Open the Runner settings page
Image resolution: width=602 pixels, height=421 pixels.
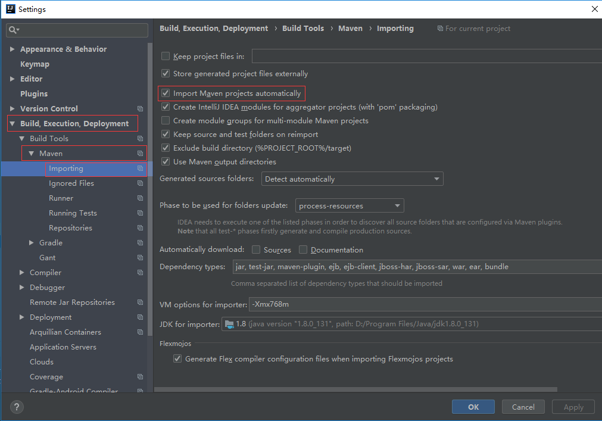click(61, 198)
